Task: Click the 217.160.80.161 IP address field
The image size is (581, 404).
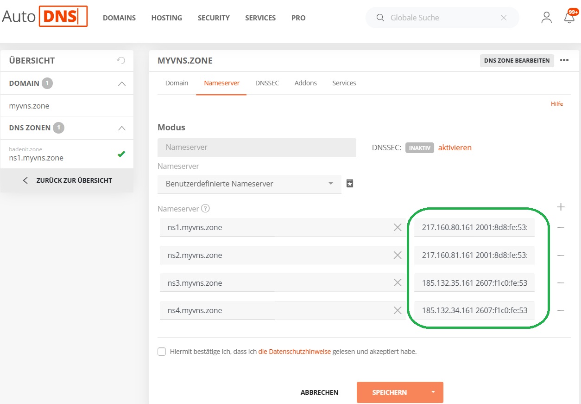Action: [x=474, y=227]
